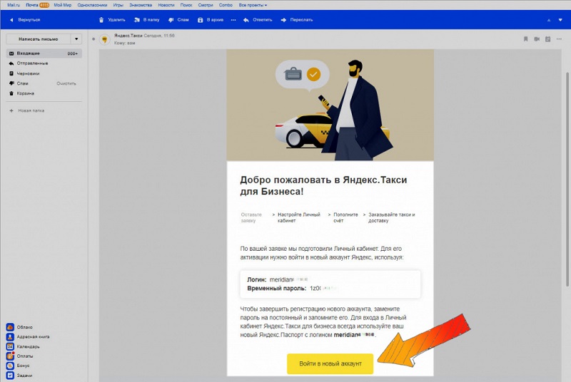Mark the message as Спам in the toolbar
Image resolution: width=571 pixels, height=382 pixels.
tap(178, 20)
